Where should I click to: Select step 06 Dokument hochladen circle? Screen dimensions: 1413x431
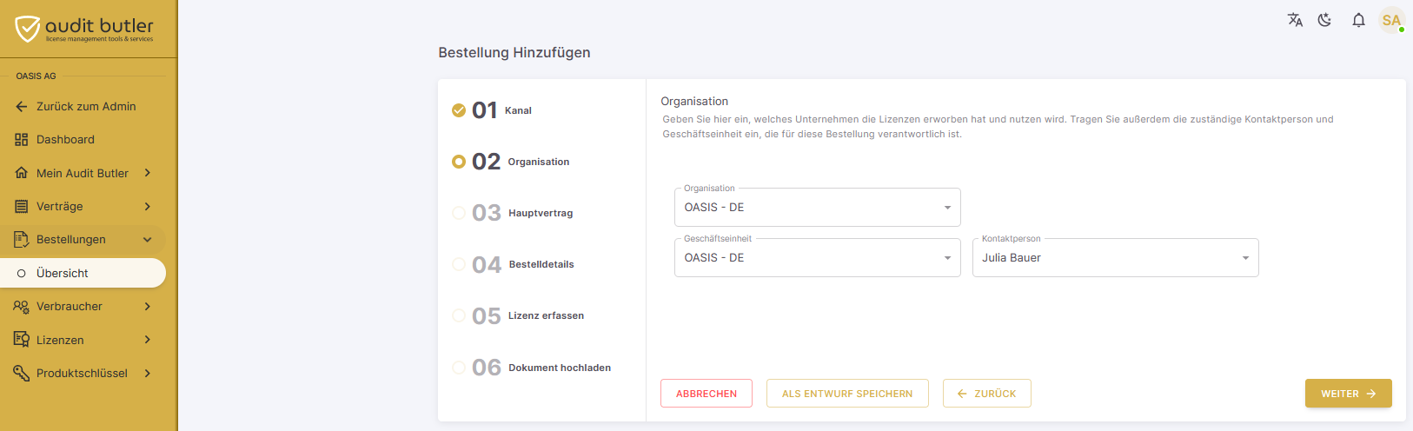(x=459, y=368)
